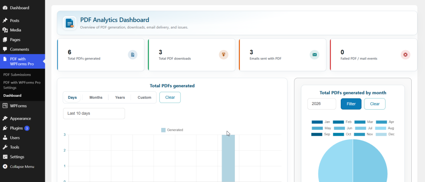Screen dimensions: 425x182
Task: Toggle the Nov legend entry
Action: click(364, 134)
